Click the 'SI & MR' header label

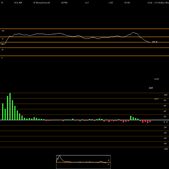18,3
